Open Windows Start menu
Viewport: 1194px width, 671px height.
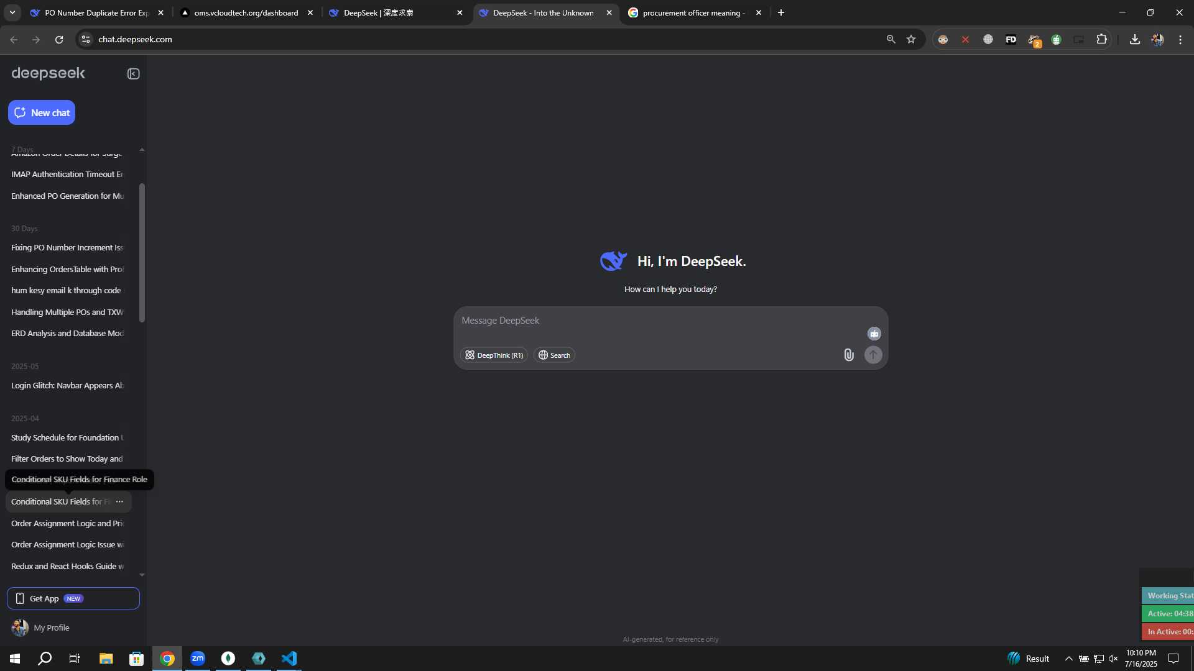coord(15,659)
